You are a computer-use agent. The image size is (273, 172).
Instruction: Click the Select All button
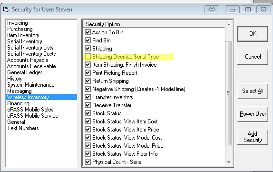253,91
